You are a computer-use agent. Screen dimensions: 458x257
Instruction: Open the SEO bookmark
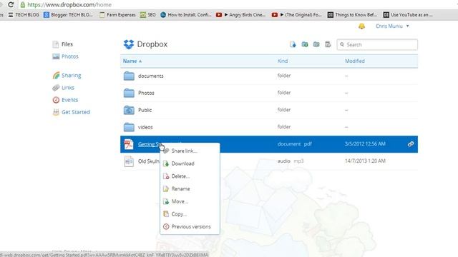[148, 14]
